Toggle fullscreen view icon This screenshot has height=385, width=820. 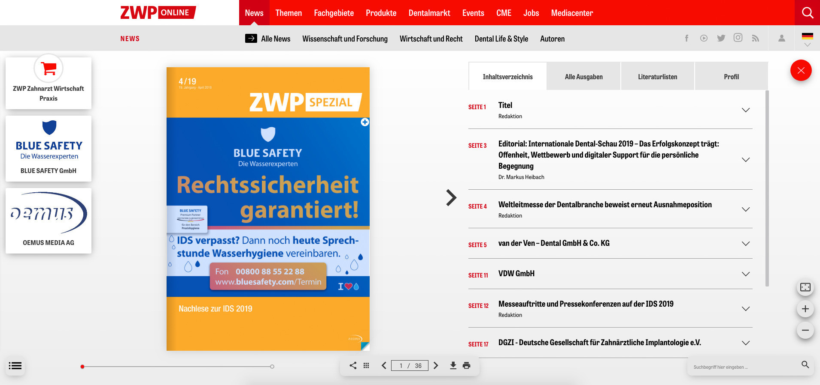point(805,287)
